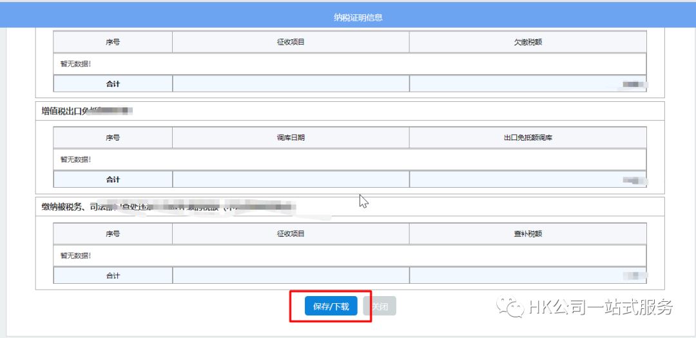Select 暂无数据! row in the 调库日期 table
Viewport: 696px width, 338px height.
click(x=350, y=159)
